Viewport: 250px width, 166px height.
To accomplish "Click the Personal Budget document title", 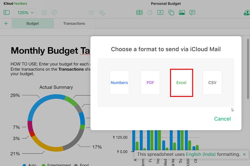I will [x=166, y=3].
